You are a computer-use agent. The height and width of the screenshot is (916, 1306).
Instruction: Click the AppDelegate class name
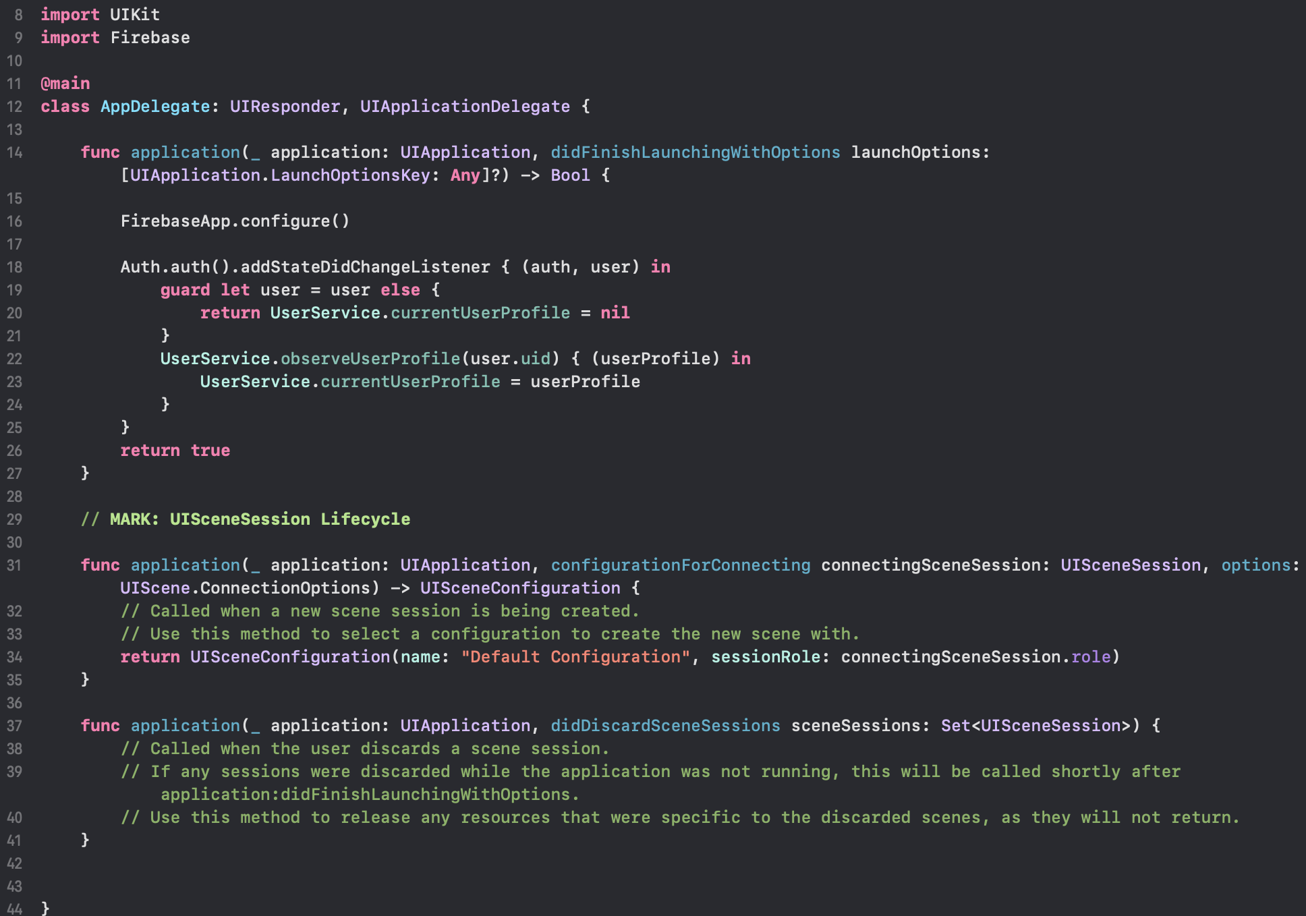tap(155, 107)
